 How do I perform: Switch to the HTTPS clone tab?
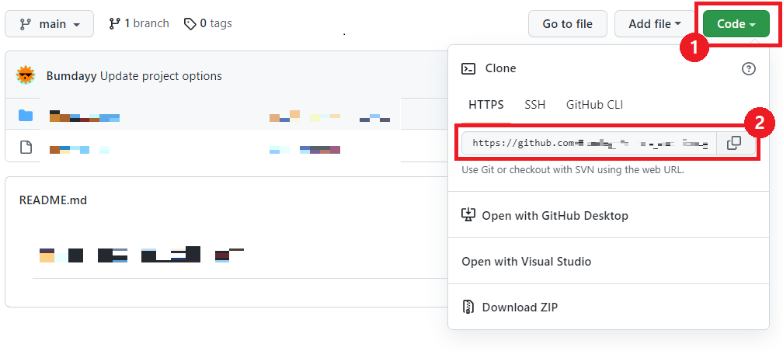486,105
